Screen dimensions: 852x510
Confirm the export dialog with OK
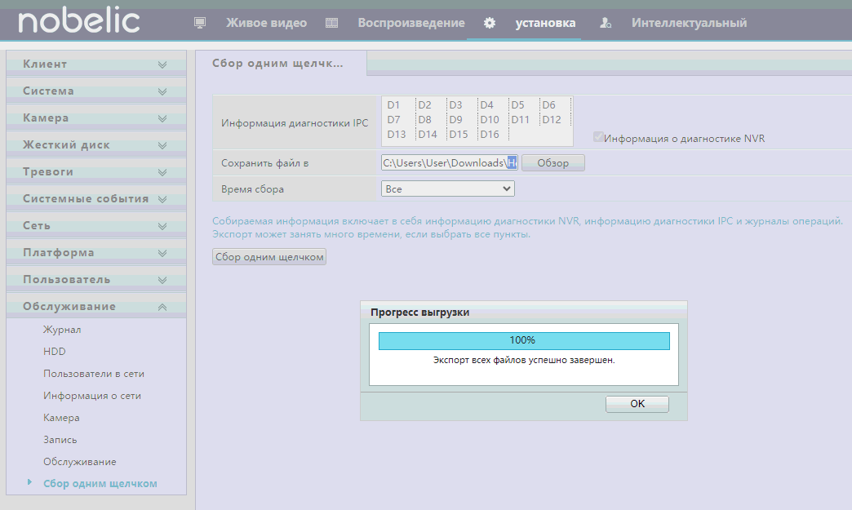tap(637, 404)
